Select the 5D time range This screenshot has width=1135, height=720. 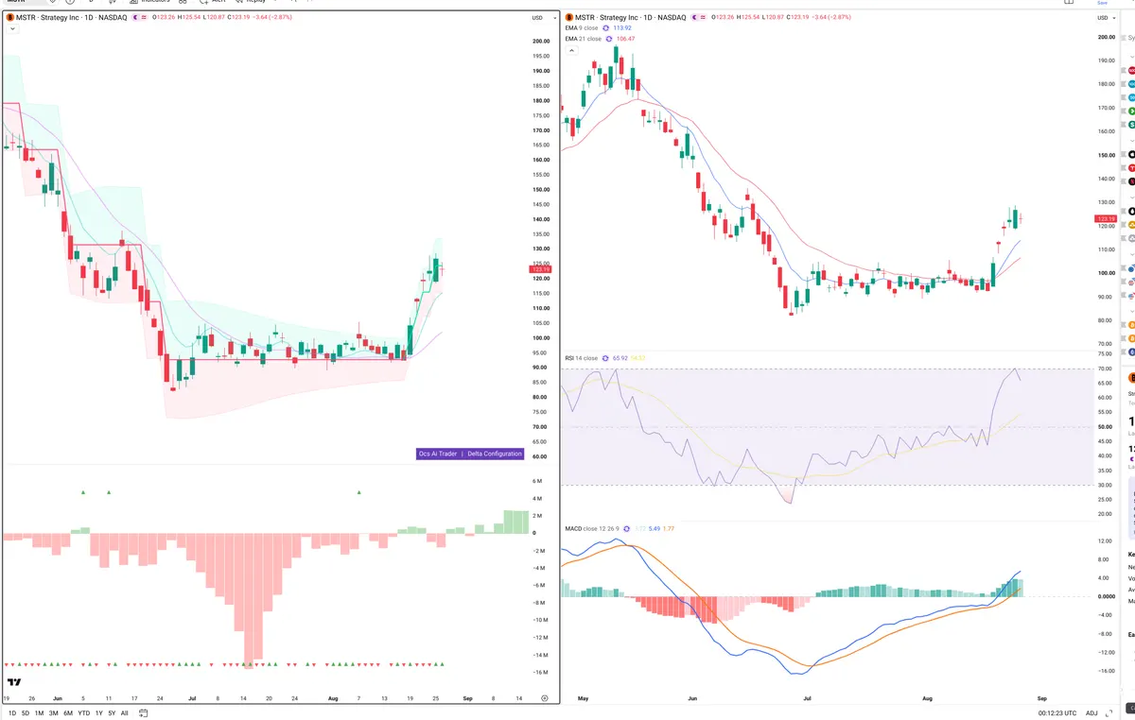(x=26, y=712)
